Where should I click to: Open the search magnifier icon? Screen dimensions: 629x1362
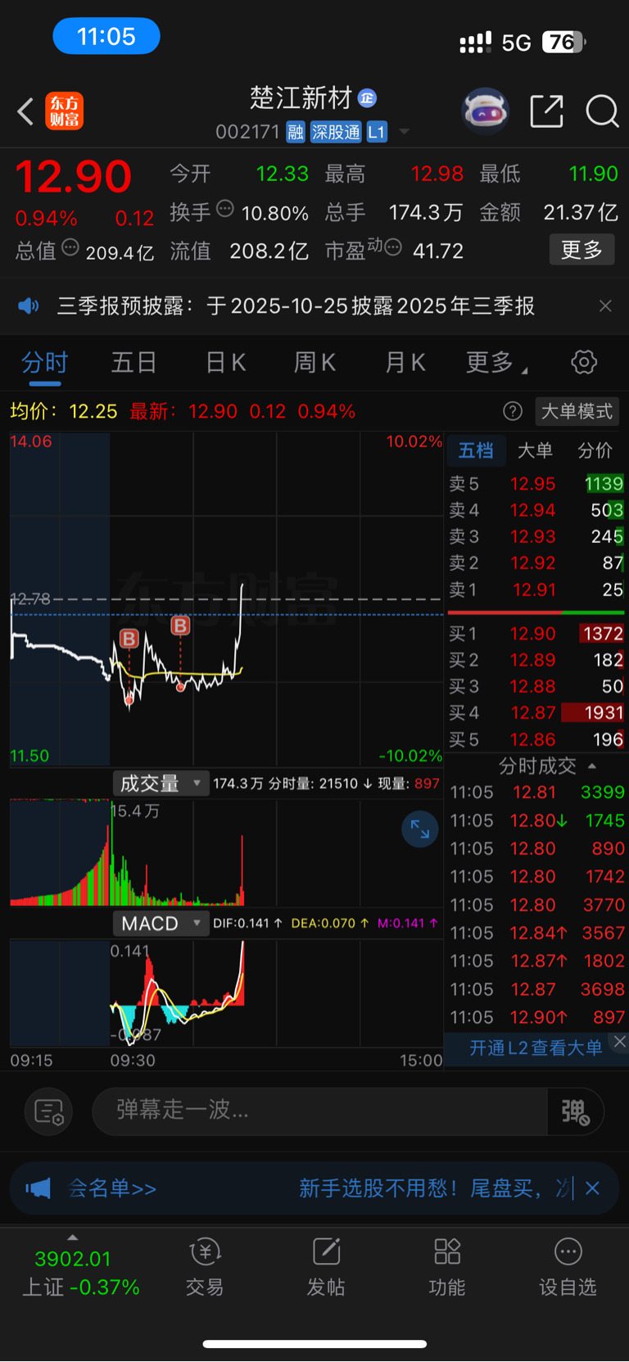pos(602,111)
